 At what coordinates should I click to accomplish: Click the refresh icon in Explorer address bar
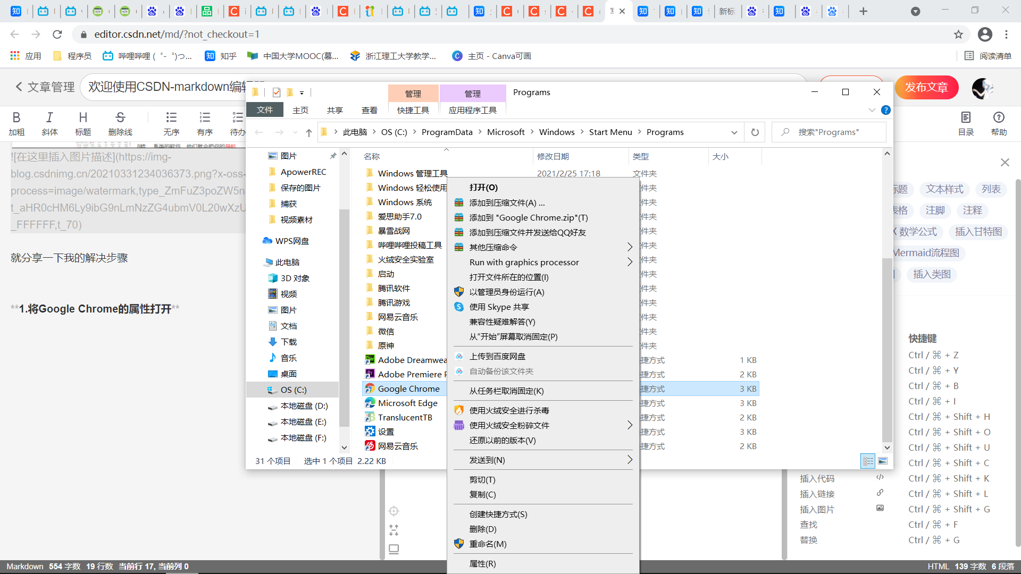tap(755, 132)
